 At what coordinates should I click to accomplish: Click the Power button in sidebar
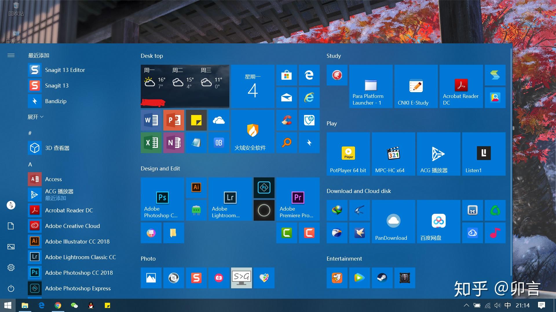tap(11, 288)
